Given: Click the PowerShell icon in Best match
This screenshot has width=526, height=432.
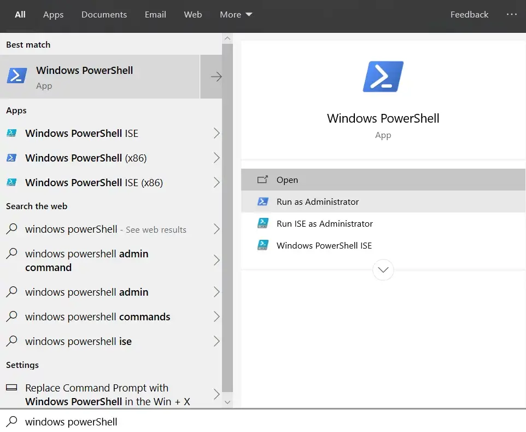Looking at the screenshot, I should (x=17, y=76).
